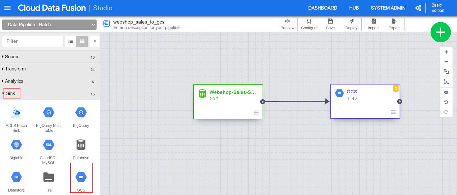Add the ADLS Batch Sink plugin
457x195 pixels.
(x=16, y=120)
